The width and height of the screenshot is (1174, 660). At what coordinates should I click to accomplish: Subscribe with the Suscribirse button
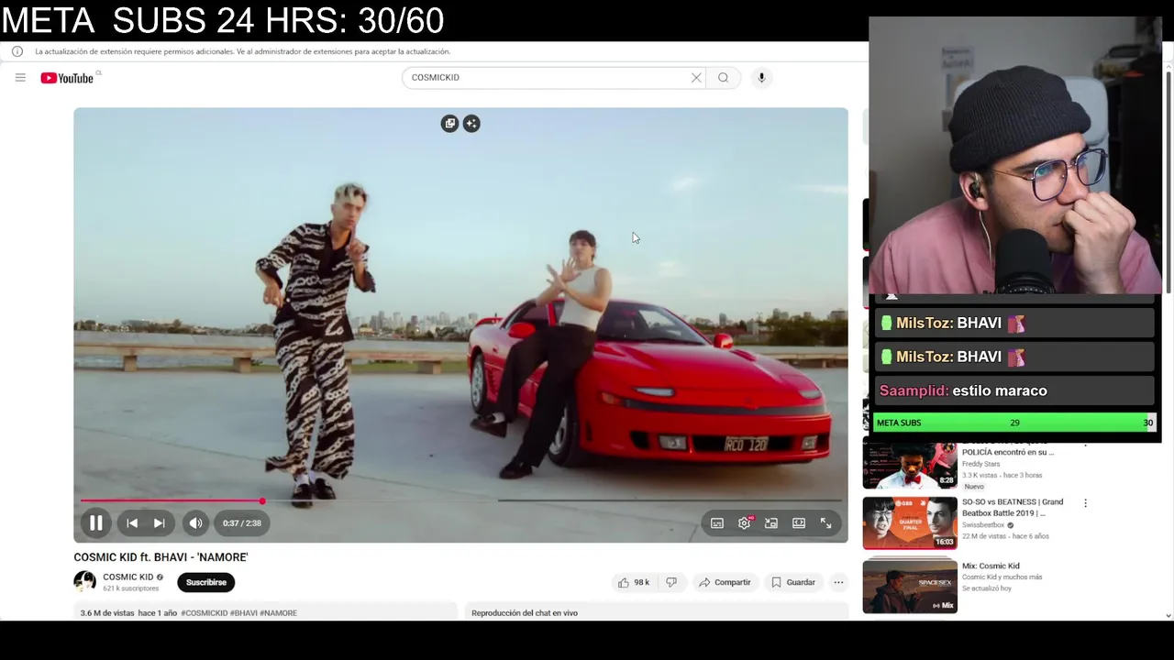[206, 582]
